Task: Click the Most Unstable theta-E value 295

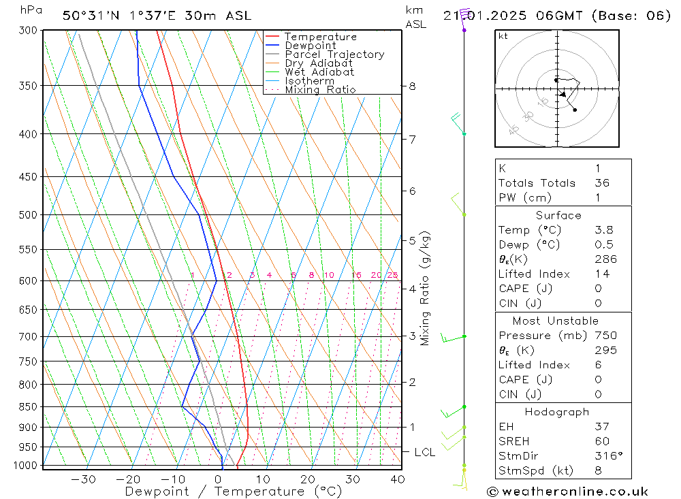Action: [x=606, y=351]
